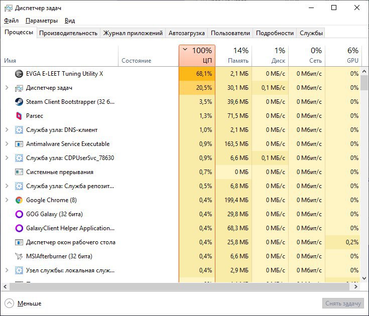369x316 pixels.
Task: Click the Служба репозит... gear icon
Action: pos(19,186)
